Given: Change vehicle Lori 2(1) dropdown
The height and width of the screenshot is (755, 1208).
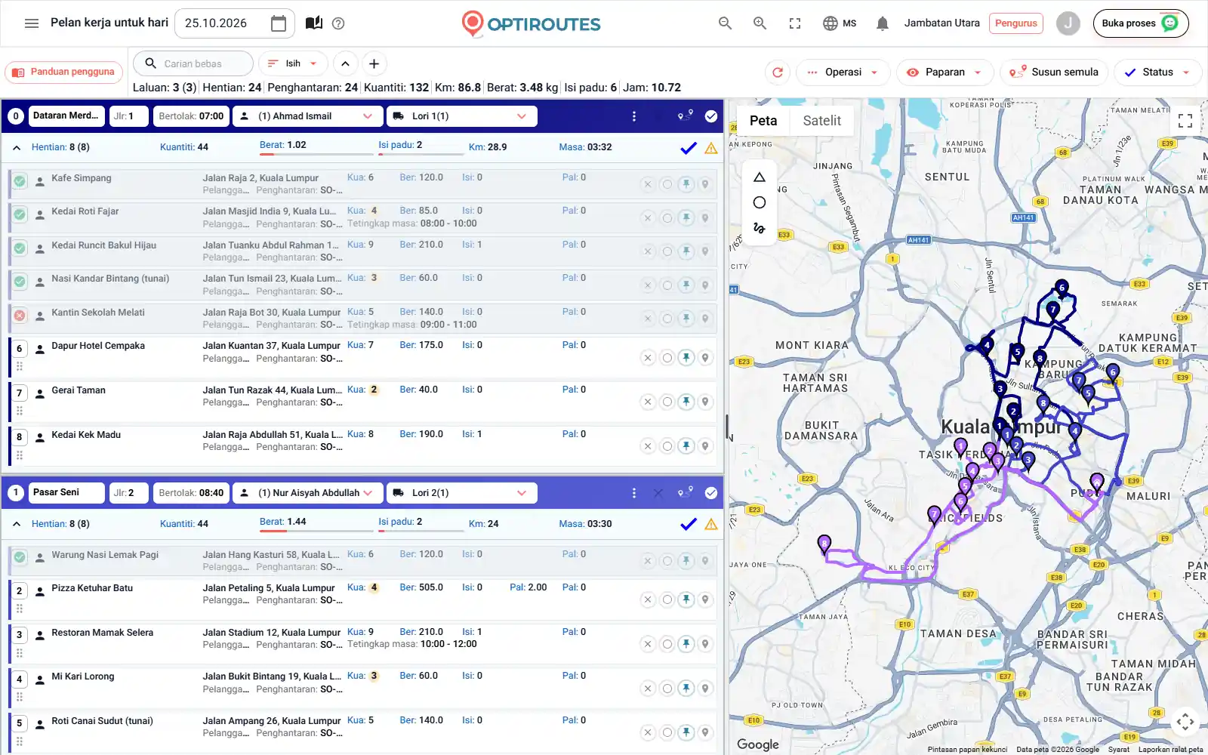Looking at the screenshot, I should click(461, 493).
